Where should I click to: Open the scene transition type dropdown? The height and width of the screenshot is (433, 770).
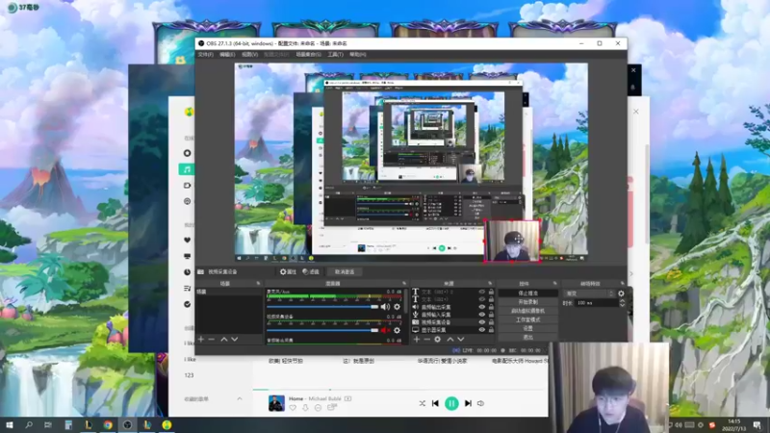tap(589, 293)
